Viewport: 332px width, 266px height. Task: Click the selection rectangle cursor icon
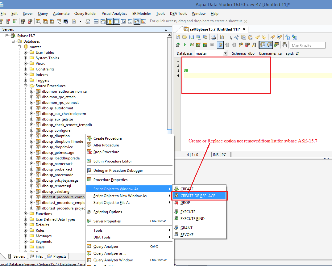(x=230, y=37)
